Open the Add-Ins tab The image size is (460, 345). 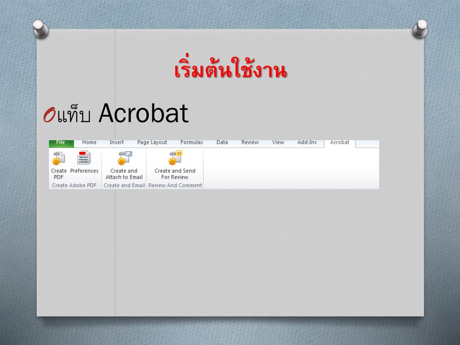pyautogui.click(x=307, y=142)
